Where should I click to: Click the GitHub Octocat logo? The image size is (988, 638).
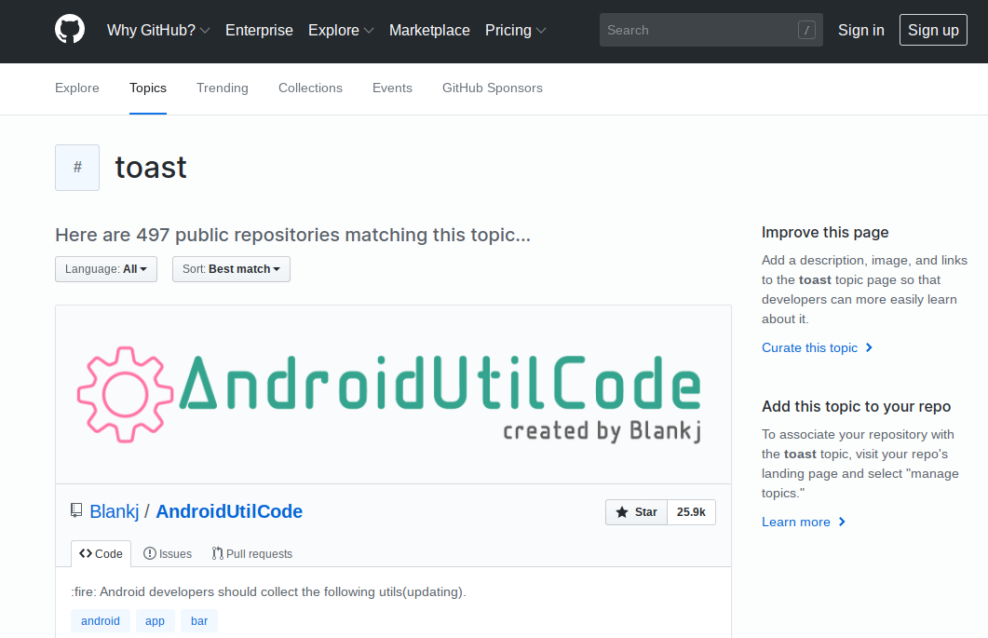coord(70,30)
